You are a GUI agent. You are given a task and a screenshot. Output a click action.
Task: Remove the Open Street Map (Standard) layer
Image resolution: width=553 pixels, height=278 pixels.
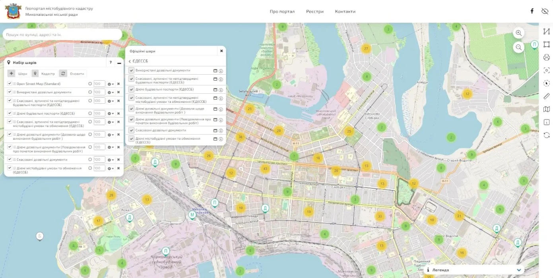pyautogui.click(x=118, y=84)
